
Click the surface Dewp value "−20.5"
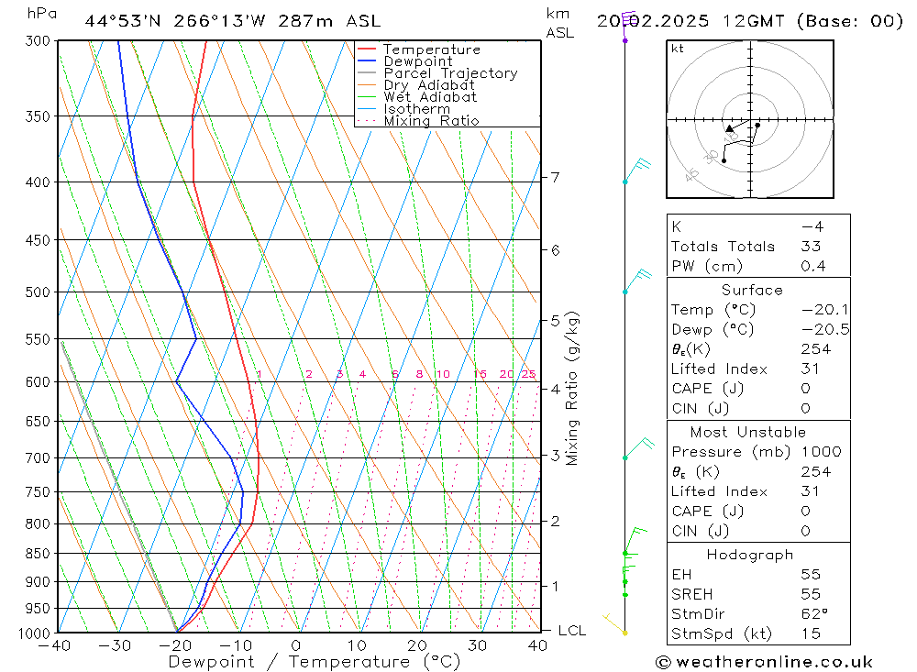[x=825, y=329]
